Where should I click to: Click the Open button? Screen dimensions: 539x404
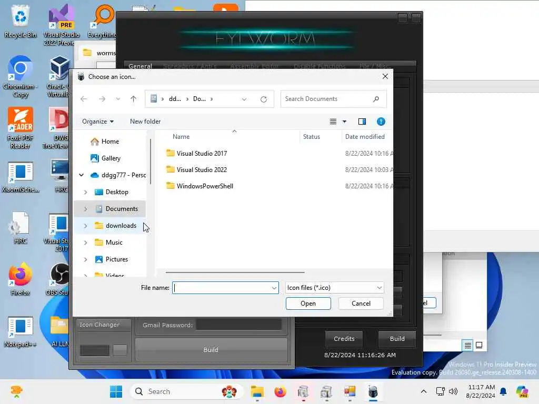[x=308, y=304]
